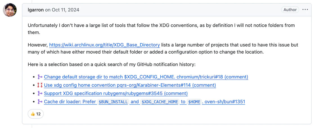315x128 pixels.
Task: Click the $BUN_INSTALL code label
Action: coord(113,102)
